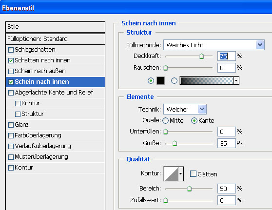Open the Technik dropdown set to Weicher
Image resolution: width=272 pixels, height=210 pixels.
tap(185, 109)
